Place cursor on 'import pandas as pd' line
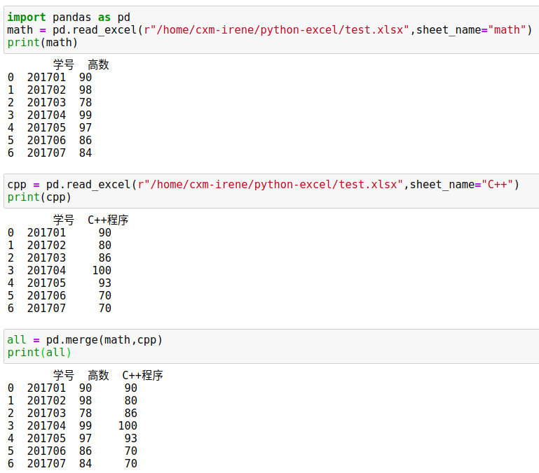This screenshot has width=539, height=473. click(x=69, y=17)
